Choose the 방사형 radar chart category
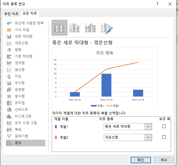 point(26,96)
